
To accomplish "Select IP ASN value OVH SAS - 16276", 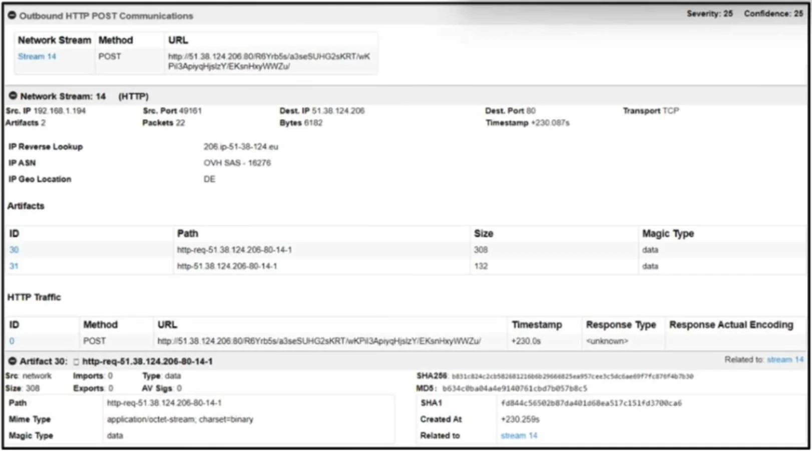I will pyautogui.click(x=237, y=162).
